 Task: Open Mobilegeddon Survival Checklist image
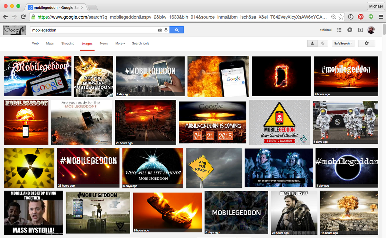[280, 123]
